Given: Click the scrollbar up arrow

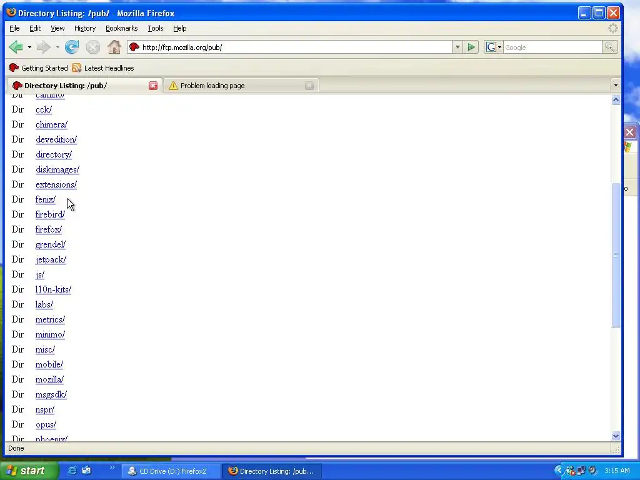Looking at the screenshot, I should 616,99.
